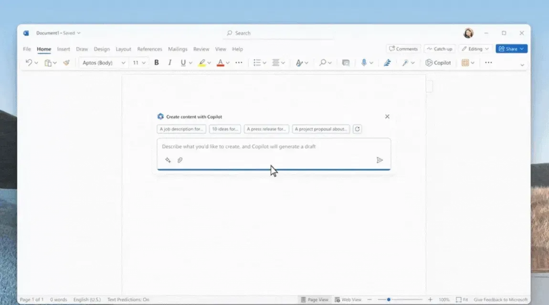The height and width of the screenshot is (305, 549).
Task: Choose the 'A press release for...' suggestion
Action: (x=266, y=129)
